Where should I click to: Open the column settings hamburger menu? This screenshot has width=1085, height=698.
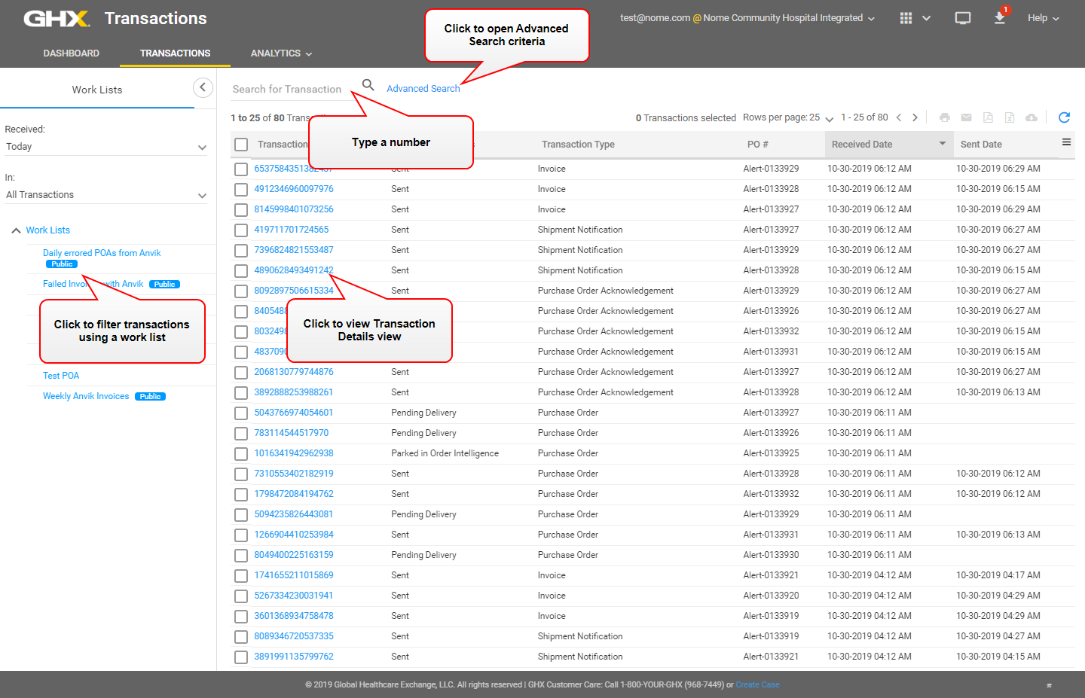pyautogui.click(x=1066, y=142)
